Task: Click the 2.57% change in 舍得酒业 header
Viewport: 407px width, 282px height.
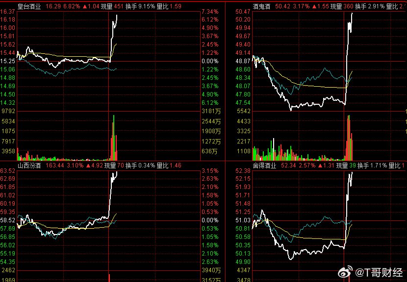Action: [x=306, y=165]
